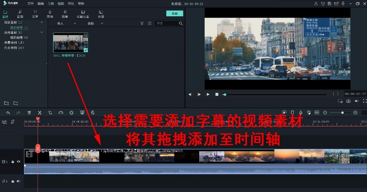Viewport: 367px width, 192px height.
Task: Click the trash delete icon
Action: [x=29, y=112]
